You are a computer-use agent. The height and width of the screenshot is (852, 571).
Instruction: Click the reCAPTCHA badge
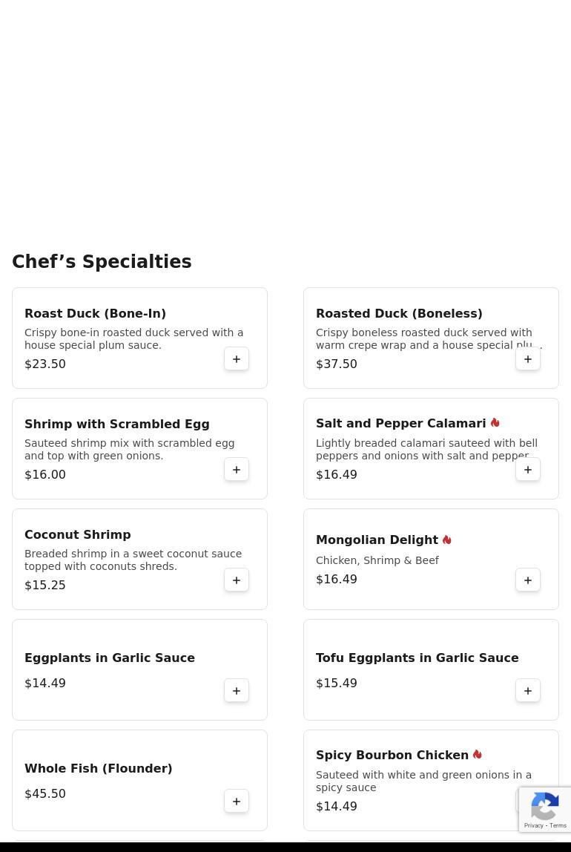click(545, 810)
